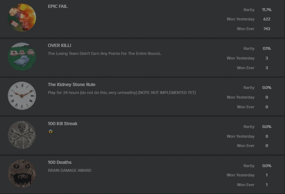The height and width of the screenshot is (194, 285).
Task: Click the 100 Kill Streak skull icon
Action: [x=22, y=135]
